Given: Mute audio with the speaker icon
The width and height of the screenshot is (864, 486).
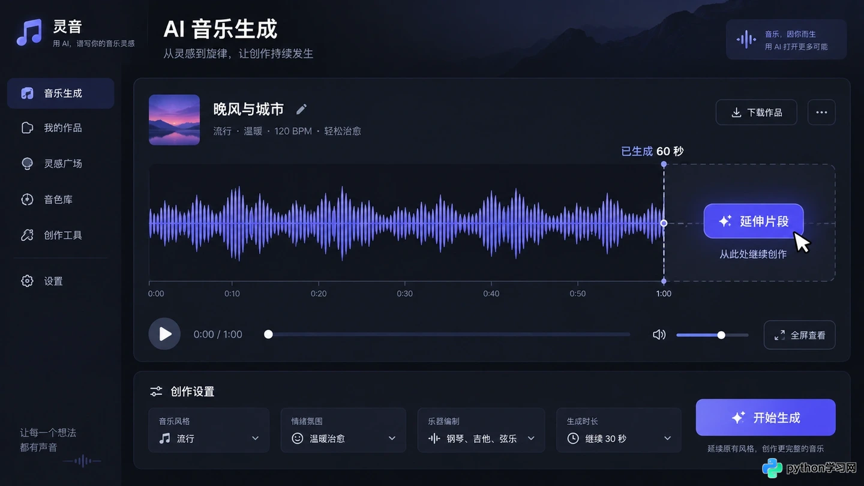Looking at the screenshot, I should (659, 334).
